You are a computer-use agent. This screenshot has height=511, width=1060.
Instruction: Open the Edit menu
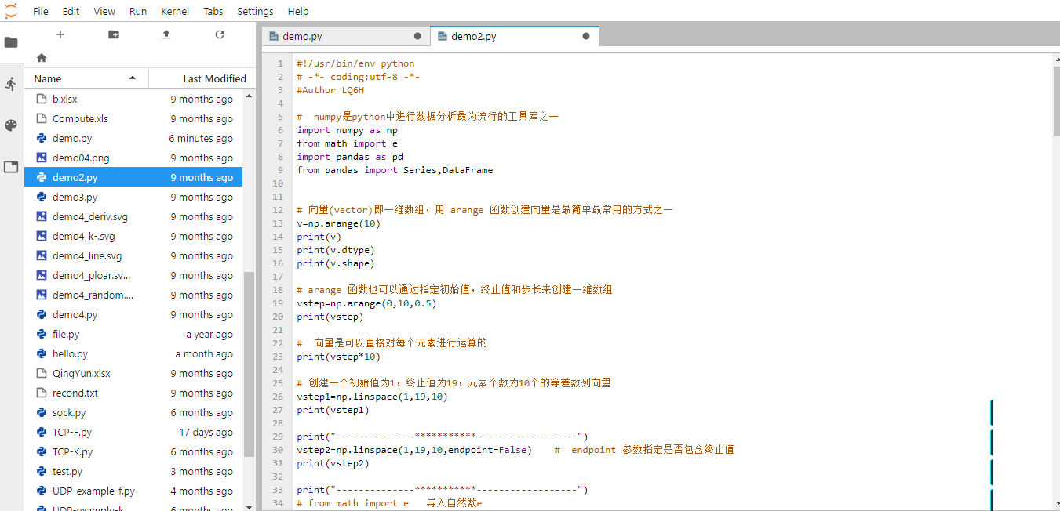click(71, 11)
